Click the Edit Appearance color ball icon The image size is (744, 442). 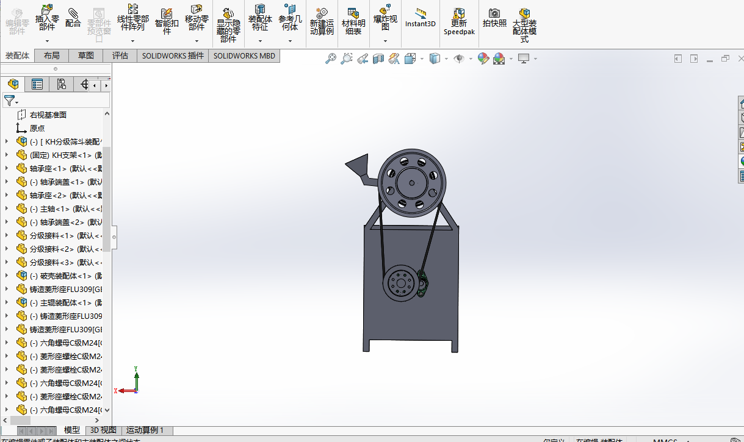[483, 59]
